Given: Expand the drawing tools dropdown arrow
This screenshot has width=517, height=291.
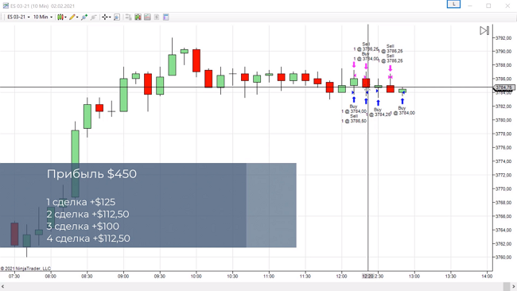Looking at the screenshot, I should [x=77, y=17].
